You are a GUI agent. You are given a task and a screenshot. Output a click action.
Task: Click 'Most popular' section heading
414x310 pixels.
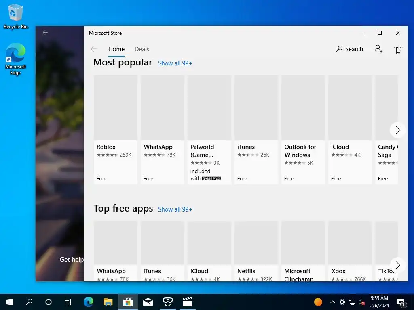point(123,62)
